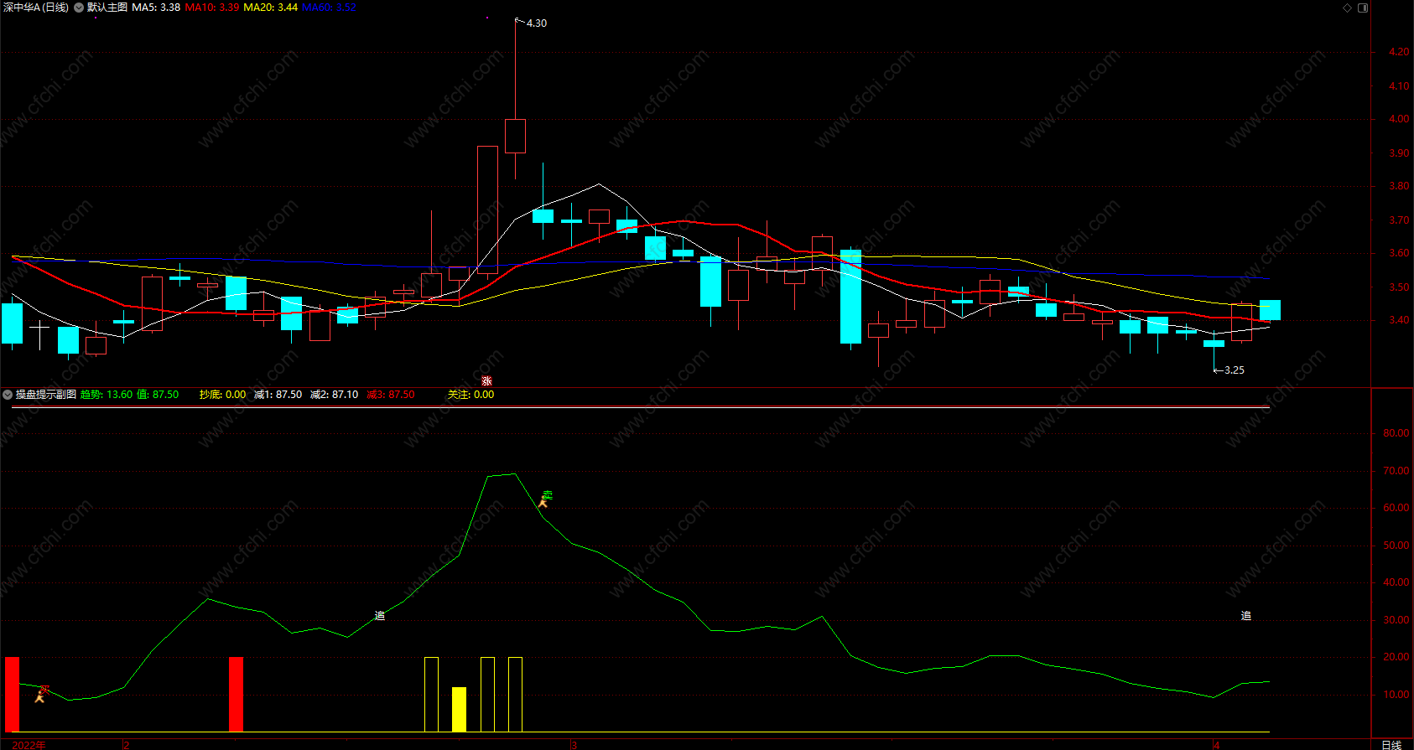Click the 抄底: 0.00 value
1414x750 pixels.
pos(223,394)
